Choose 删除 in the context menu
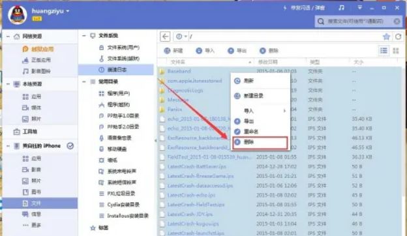The height and width of the screenshot is (236, 407). 260,142
